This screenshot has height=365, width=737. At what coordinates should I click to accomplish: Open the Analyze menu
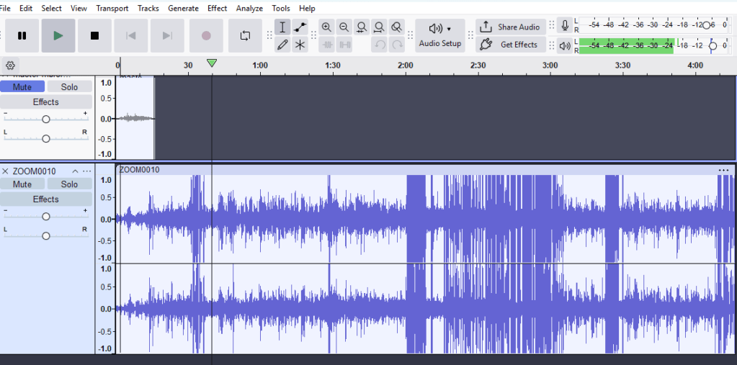[249, 8]
